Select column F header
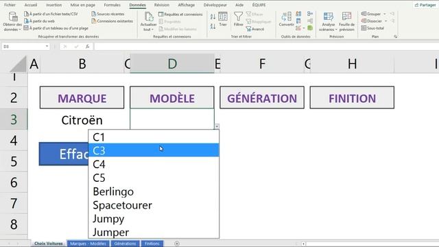439x247 pixels. point(262,64)
